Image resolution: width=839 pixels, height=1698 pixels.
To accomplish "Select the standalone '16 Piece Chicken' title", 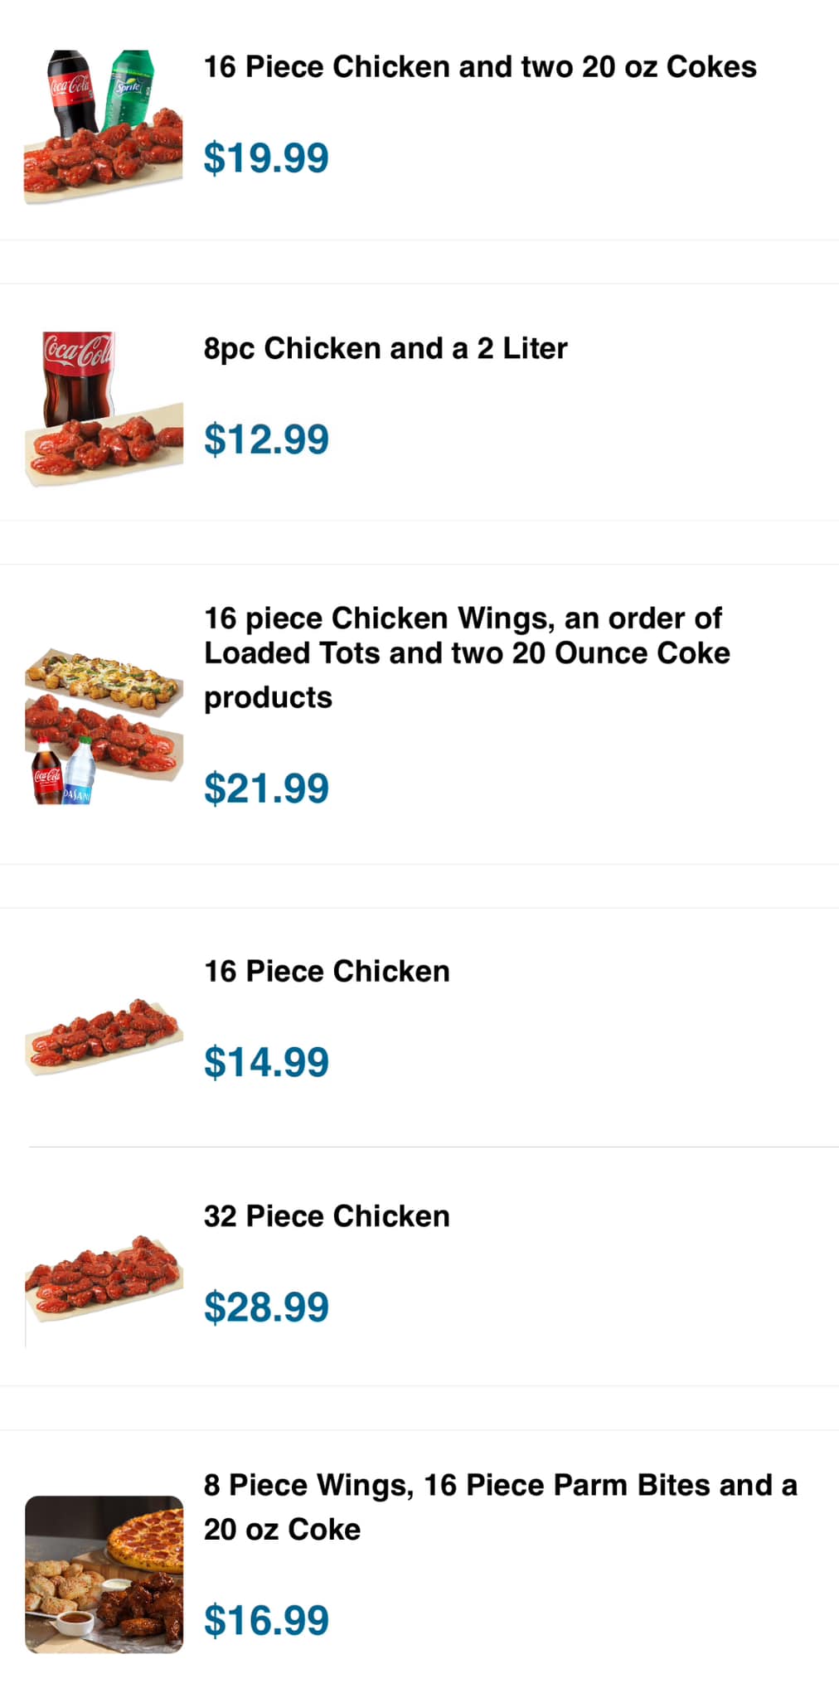I will tap(327, 971).
